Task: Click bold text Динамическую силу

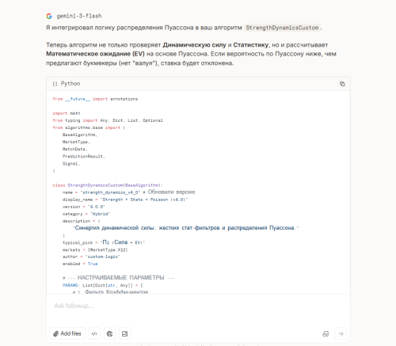Action: click(194, 45)
